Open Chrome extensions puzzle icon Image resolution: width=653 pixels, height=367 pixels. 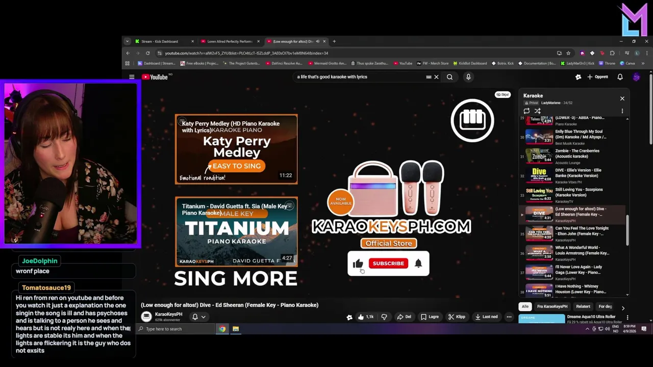[x=612, y=53]
